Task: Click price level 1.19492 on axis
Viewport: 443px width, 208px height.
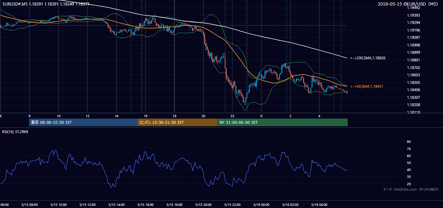Action: [414, 8]
